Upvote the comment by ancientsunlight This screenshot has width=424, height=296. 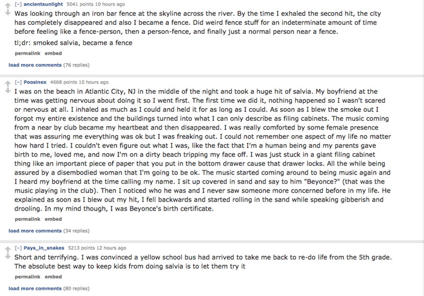click(x=4, y=3)
